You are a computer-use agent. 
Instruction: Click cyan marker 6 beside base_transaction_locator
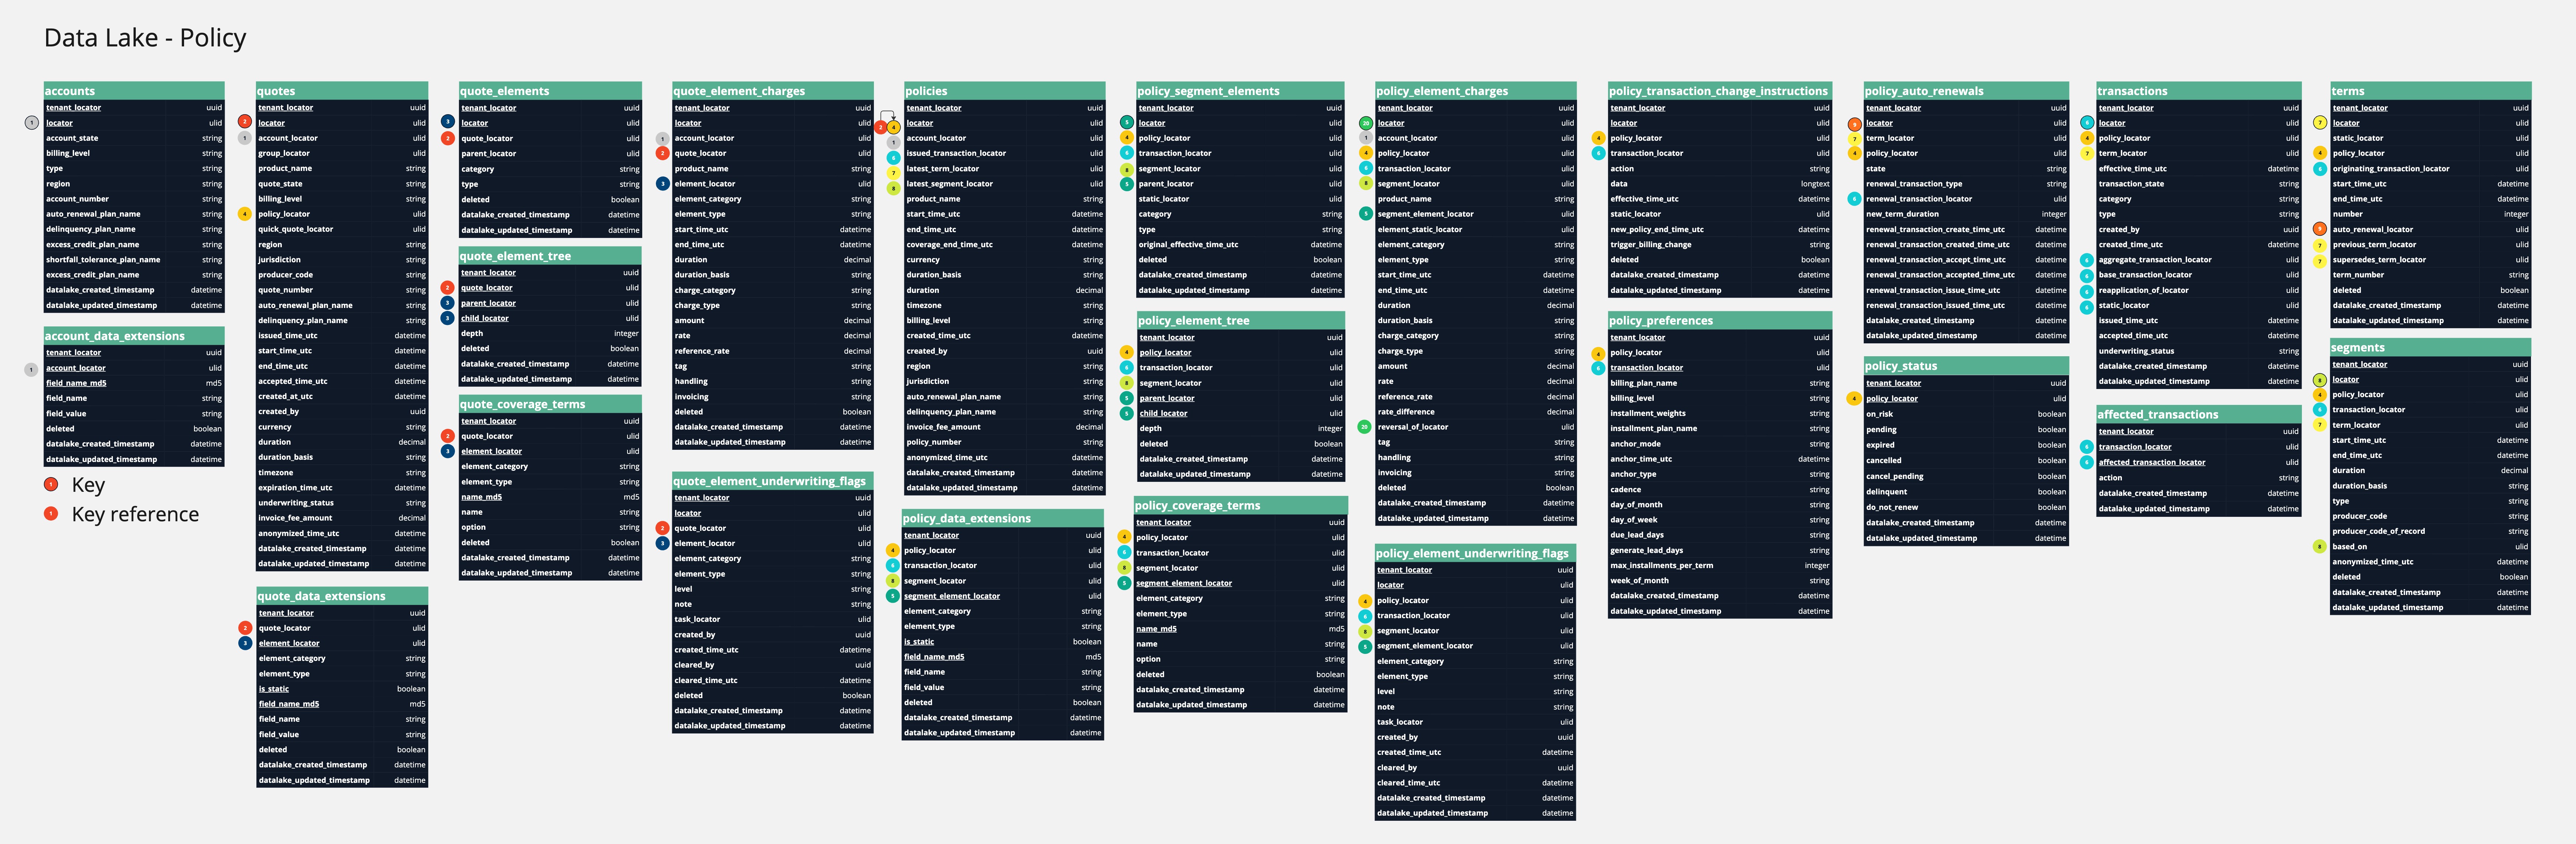point(2086,275)
